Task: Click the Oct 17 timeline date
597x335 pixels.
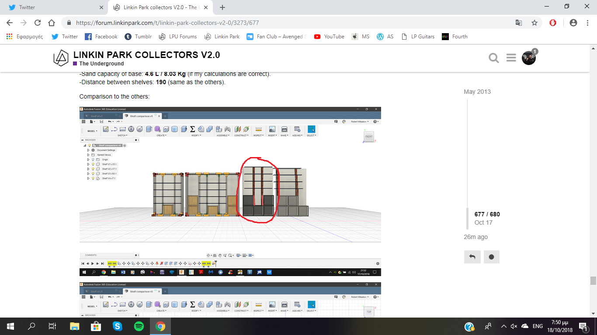Action: pos(483,222)
